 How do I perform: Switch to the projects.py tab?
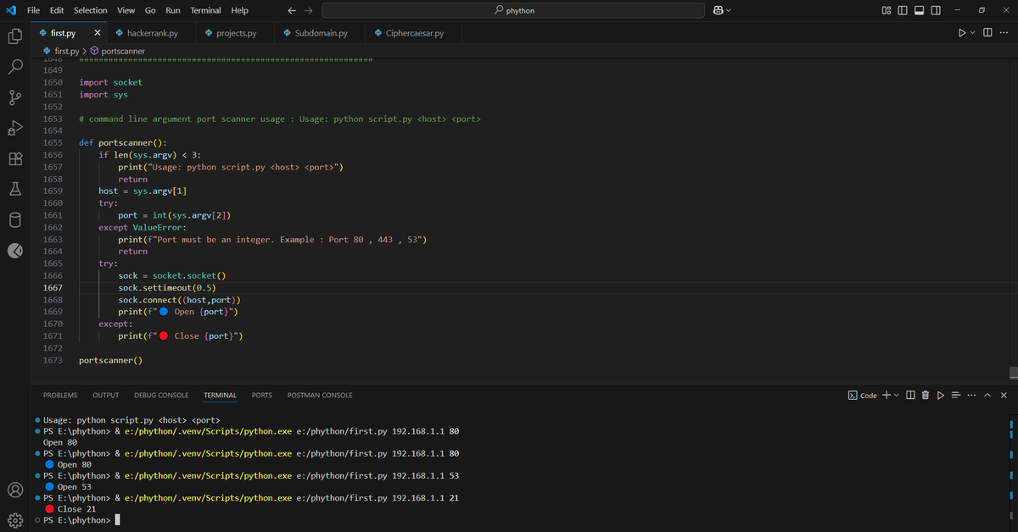237,33
